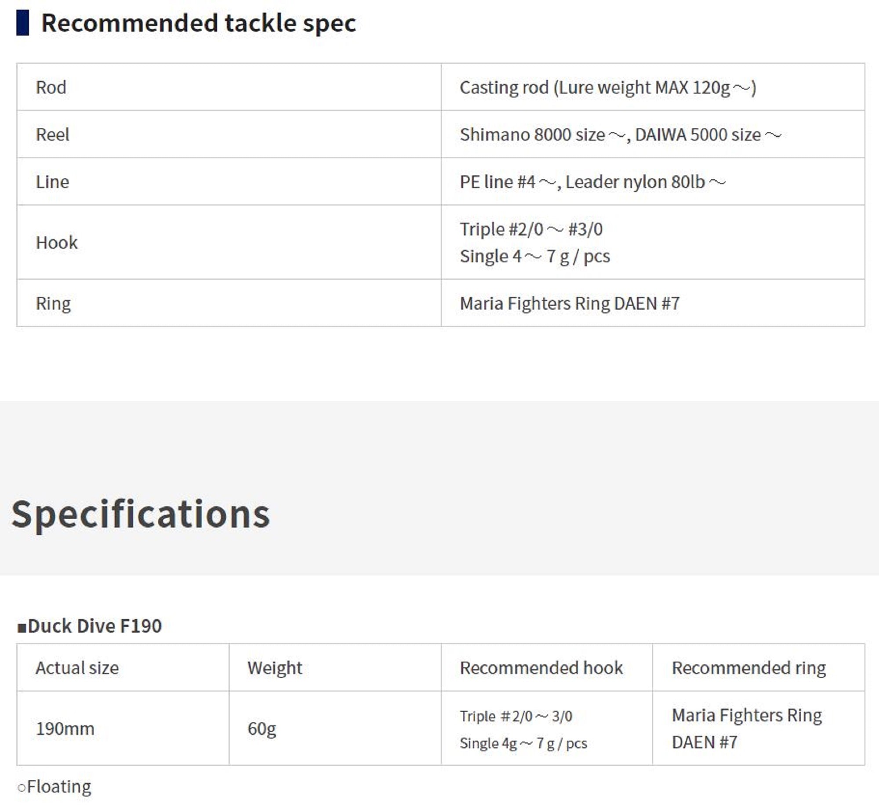Select the Recommended hook column header
The height and width of the screenshot is (811, 879).
(x=541, y=668)
